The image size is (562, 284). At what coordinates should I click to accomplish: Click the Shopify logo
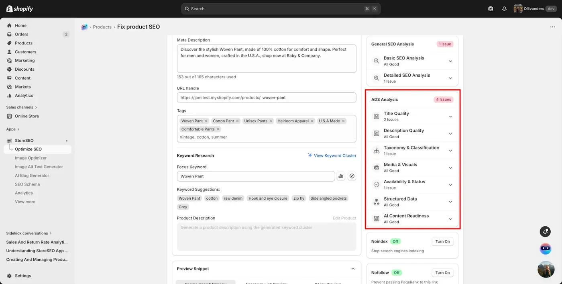point(20,9)
